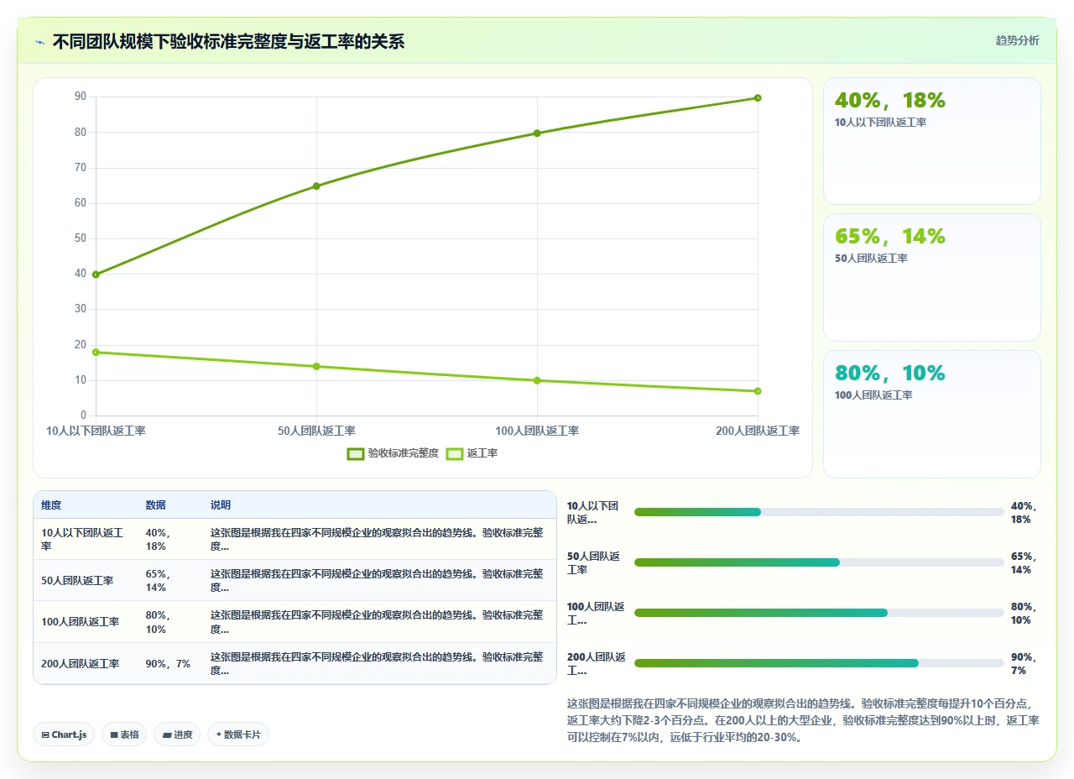Select the 100人团队返工率 table row label
The width and height of the screenshot is (1074, 779).
click(x=81, y=622)
